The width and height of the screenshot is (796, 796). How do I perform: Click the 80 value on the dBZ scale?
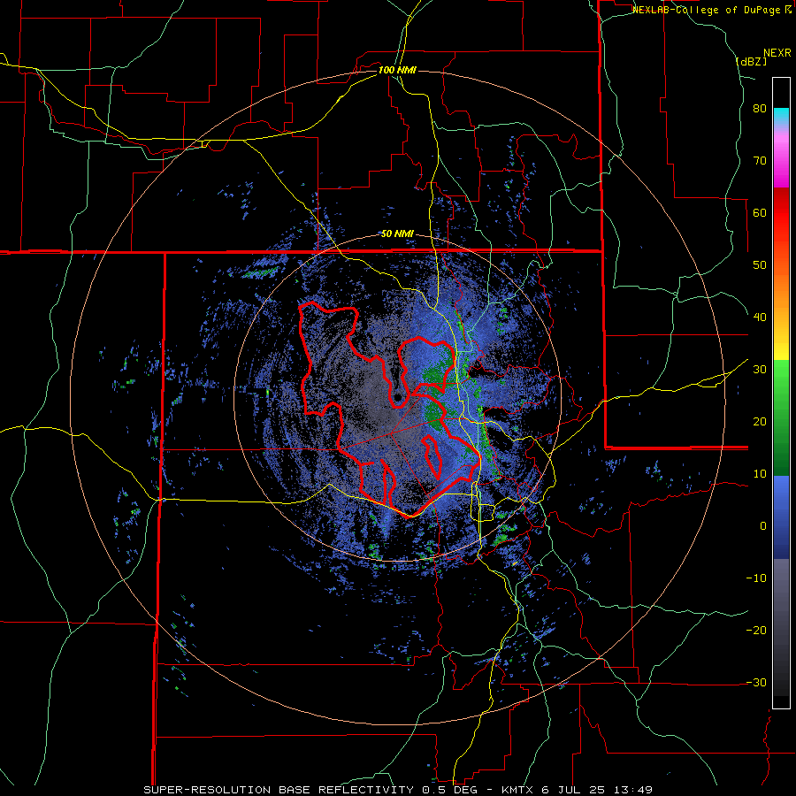(760, 109)
